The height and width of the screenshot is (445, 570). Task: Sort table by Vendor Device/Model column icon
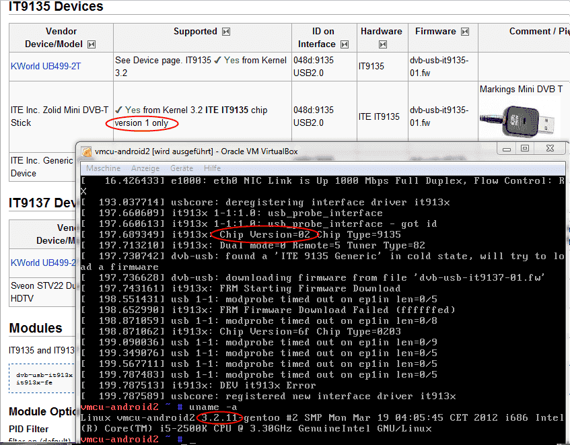pos(92,44)
